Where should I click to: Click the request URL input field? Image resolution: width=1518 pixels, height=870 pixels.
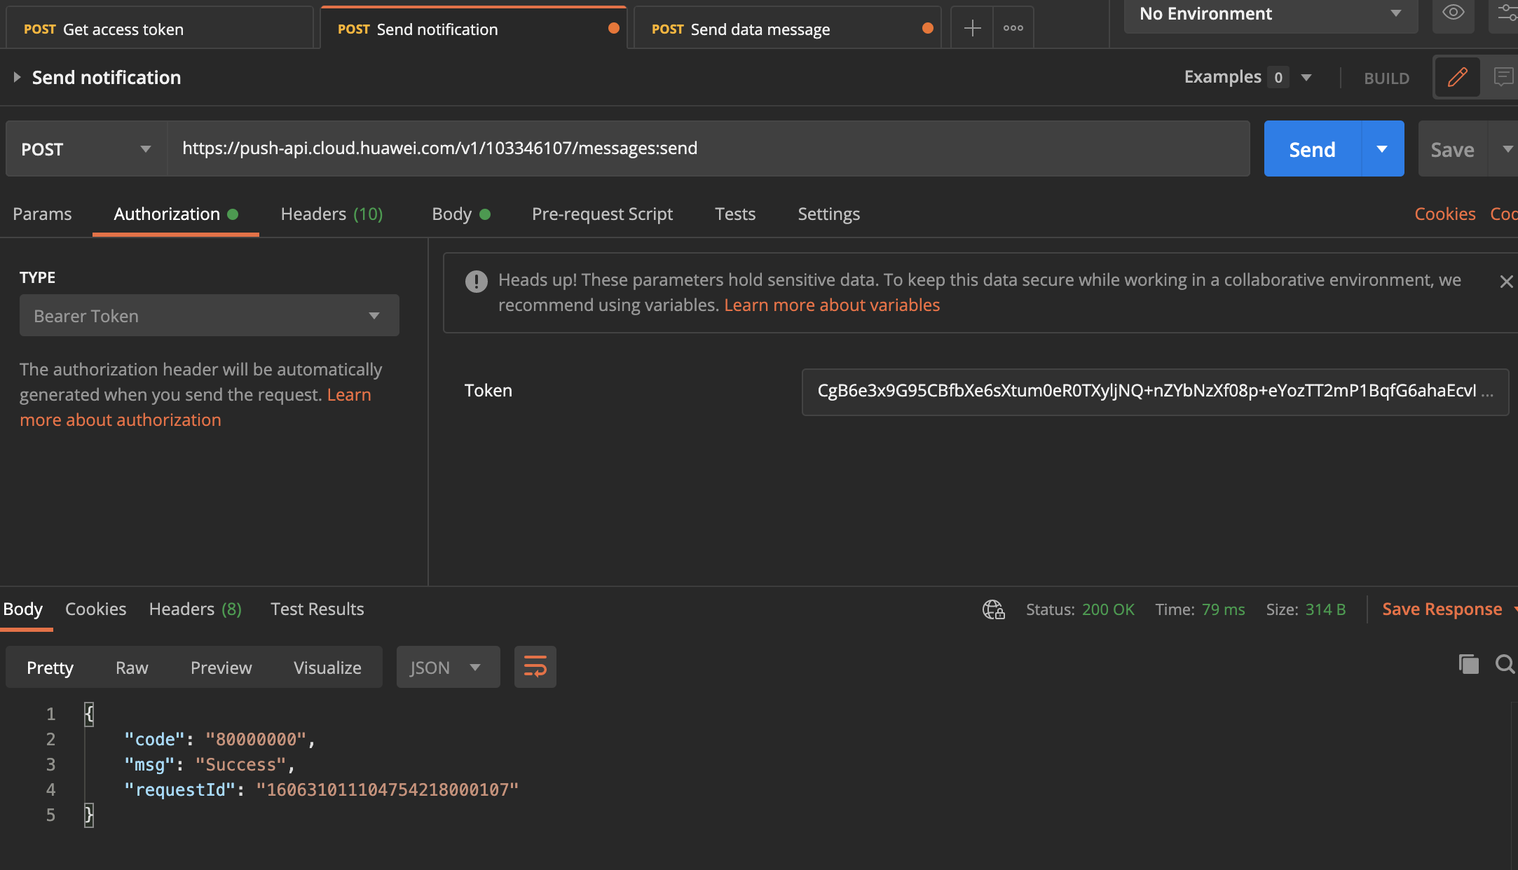click(x=709, y=149)
